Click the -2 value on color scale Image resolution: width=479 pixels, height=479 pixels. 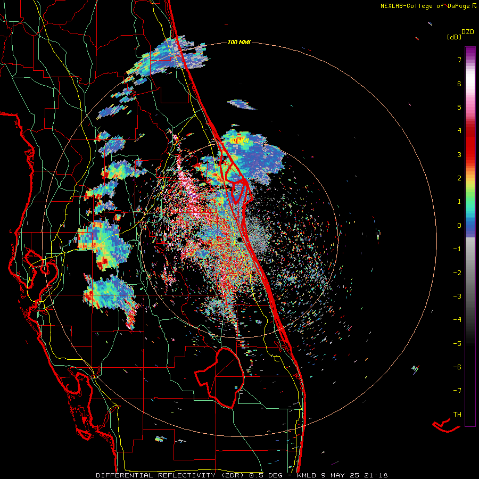(457, 273)
